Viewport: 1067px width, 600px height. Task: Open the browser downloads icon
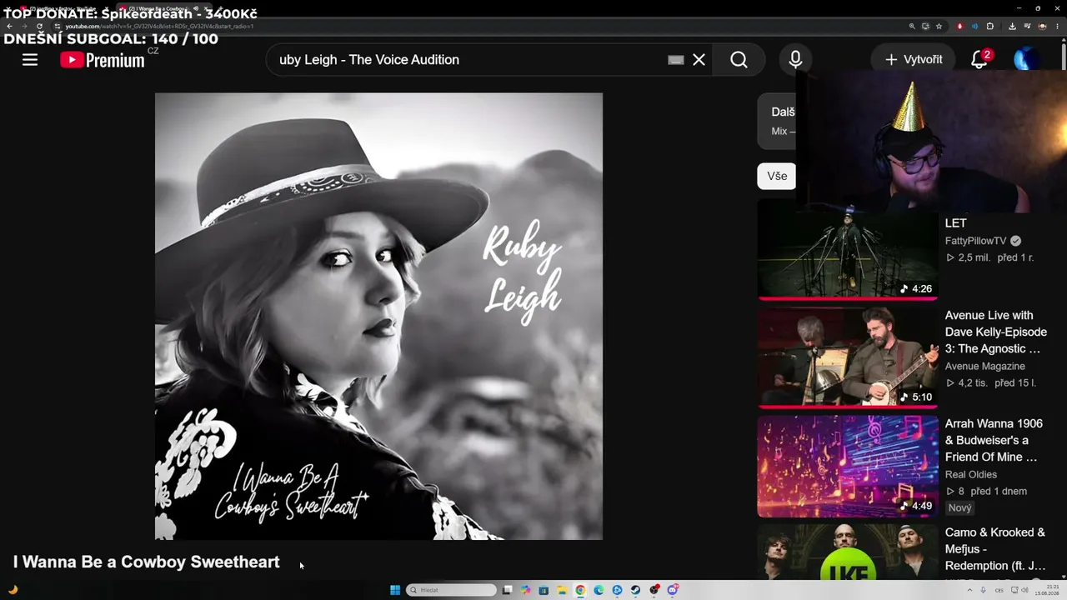tap(1012, 27)
